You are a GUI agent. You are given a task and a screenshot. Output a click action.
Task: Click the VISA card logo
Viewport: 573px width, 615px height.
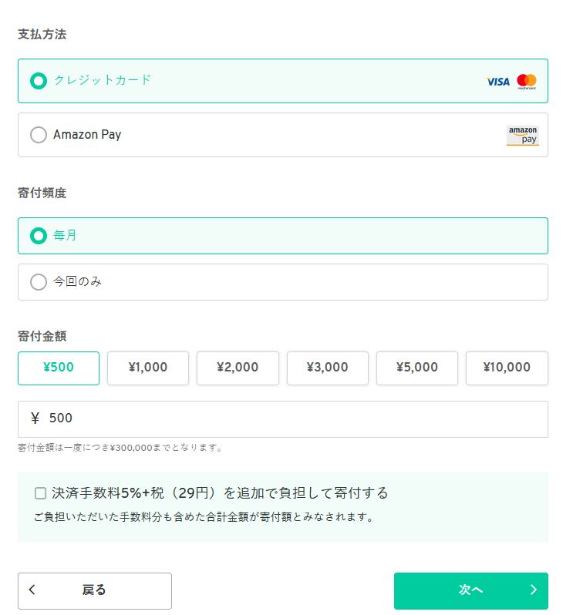click(x=498, y=82)
